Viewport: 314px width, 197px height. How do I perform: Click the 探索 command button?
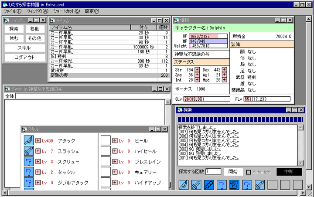pyautogui.click(x=14, y=29)
